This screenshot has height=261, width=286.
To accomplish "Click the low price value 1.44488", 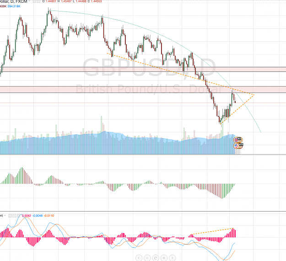I will tap(81, 1).
